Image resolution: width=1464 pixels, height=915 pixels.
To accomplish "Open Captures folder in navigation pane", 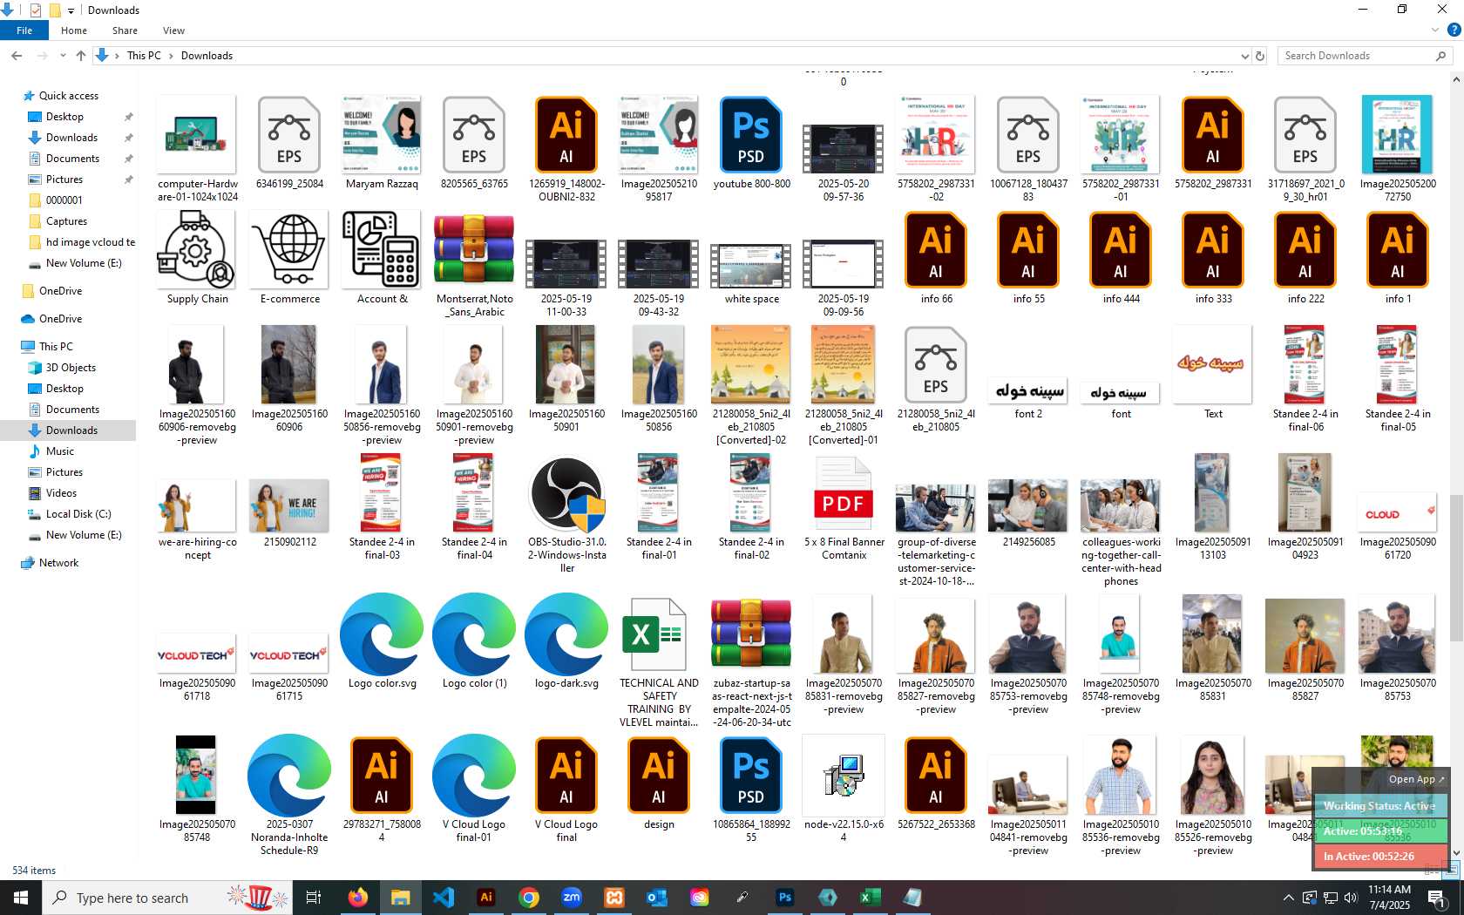I will click(x=66, y=221).
